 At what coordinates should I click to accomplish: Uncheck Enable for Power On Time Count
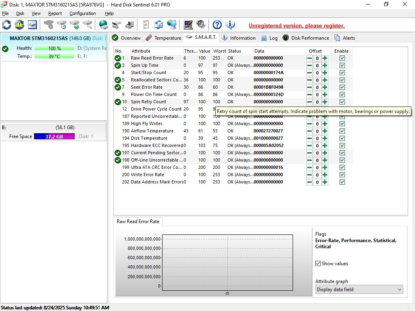[342, 94]
